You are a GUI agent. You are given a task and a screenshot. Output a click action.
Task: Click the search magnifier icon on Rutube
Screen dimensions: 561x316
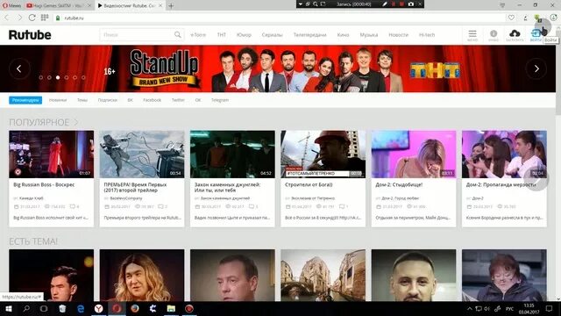(x=177, y=35)
